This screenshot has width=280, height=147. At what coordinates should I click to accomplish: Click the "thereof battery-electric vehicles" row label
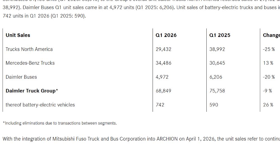pos(40,105)
